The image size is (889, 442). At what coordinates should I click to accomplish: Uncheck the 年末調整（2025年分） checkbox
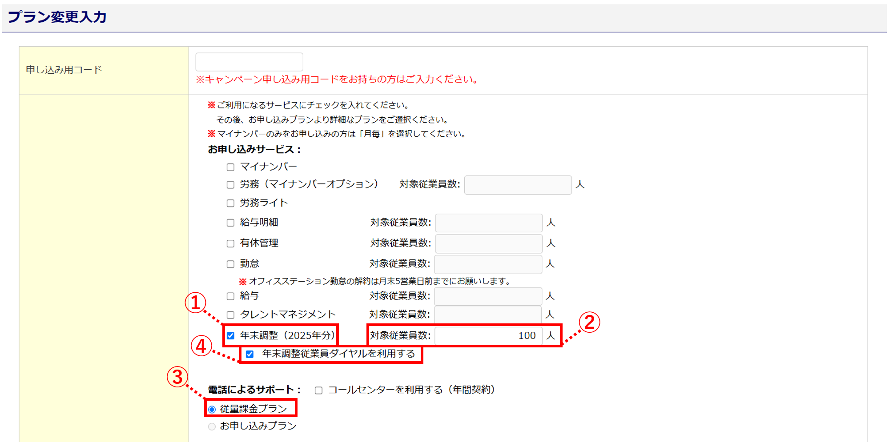pos(230,335)
